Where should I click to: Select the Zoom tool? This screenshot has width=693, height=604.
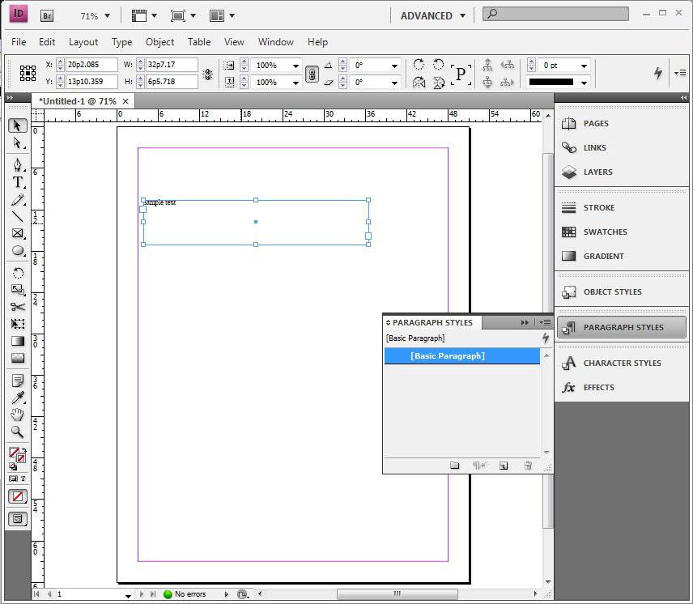click(17, 432)
